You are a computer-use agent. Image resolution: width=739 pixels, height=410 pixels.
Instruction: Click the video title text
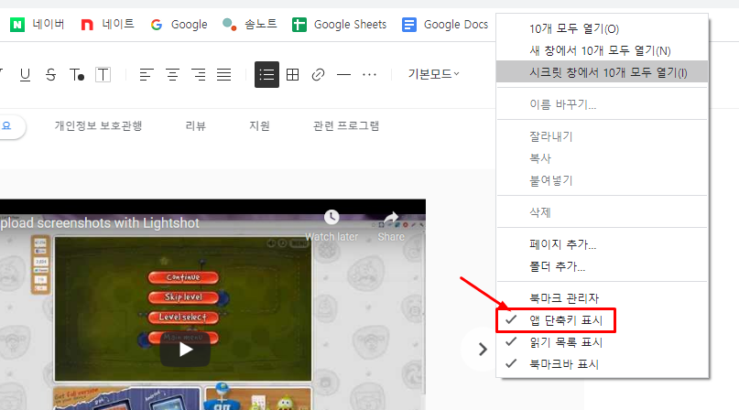point(100,223)
